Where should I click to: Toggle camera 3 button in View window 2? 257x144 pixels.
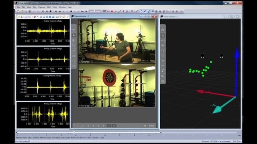(88, 126)
